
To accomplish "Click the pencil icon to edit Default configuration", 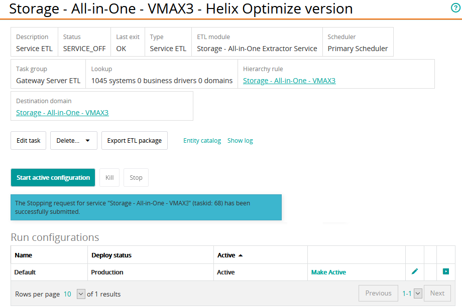I will click(x=414, y=271).
